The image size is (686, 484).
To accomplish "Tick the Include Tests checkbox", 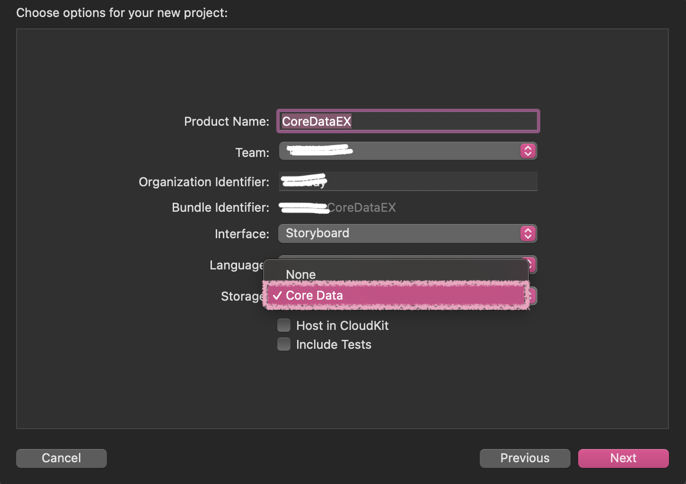I will (x=284, y=345).
